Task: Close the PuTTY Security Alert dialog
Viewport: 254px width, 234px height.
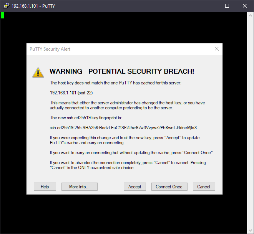Action: coord(217,49)
